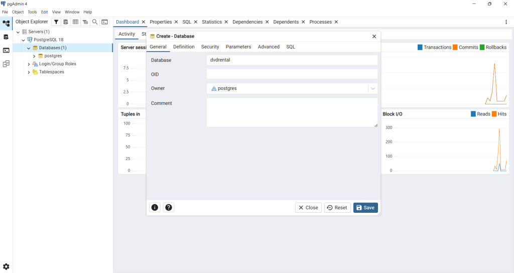Select the postgres database tree item

[53, 56]
